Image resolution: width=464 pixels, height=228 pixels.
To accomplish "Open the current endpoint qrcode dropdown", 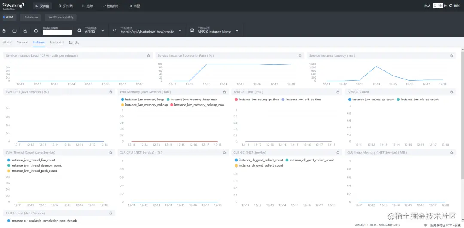I will tap(147, 30).
